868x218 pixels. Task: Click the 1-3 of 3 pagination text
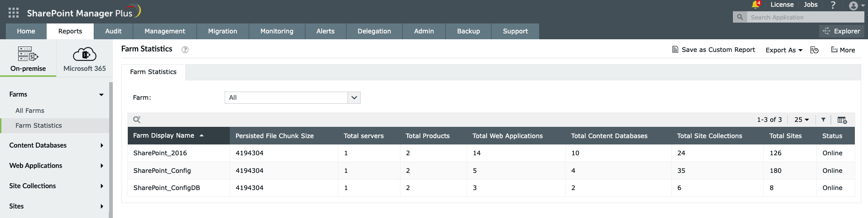[769, 120]
